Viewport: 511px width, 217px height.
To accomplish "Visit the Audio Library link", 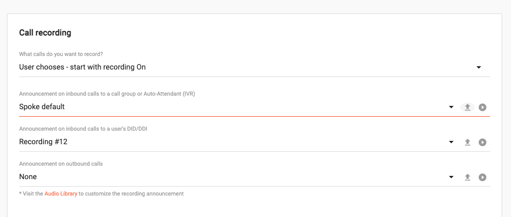I will tap(61, 194).
